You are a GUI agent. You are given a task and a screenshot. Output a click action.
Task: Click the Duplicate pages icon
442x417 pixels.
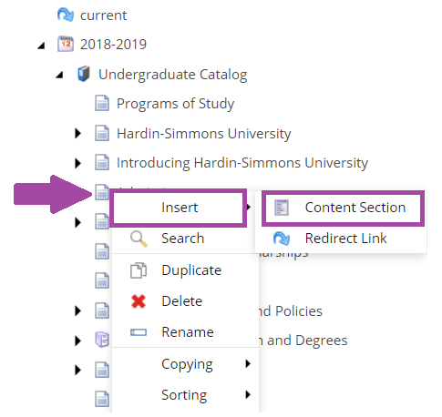pyautogui.click(x=139, y=270)
